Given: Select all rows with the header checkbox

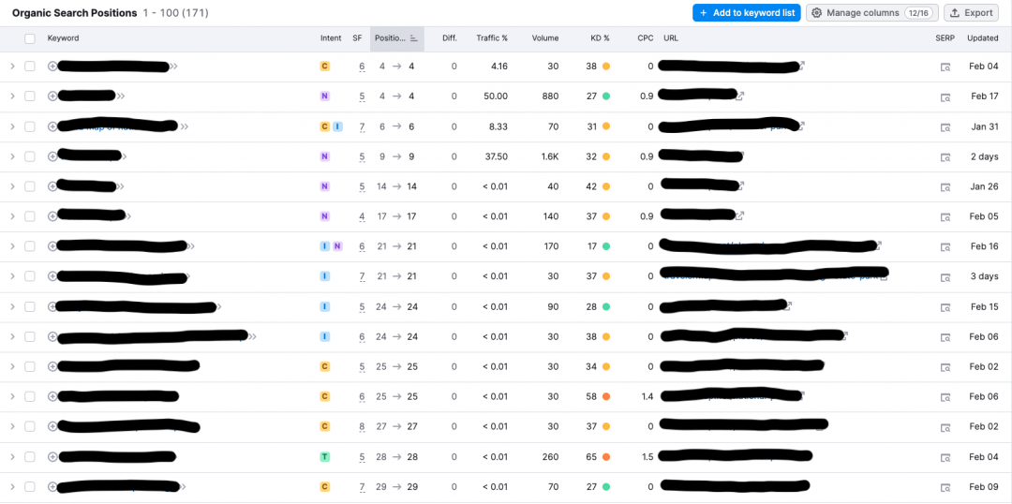Looking at the screenshot, I should point(30,38).
